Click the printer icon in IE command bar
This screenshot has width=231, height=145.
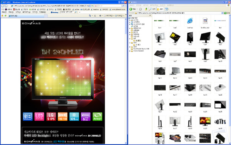point(100,16)
